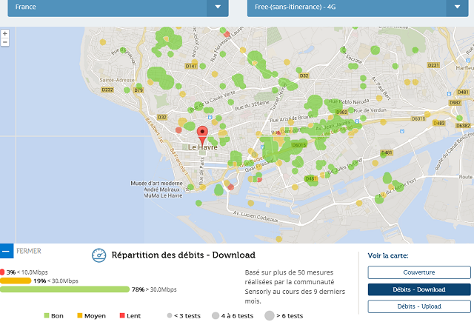Zoom out on the map
474x322 pixels.
pos(5,42)
